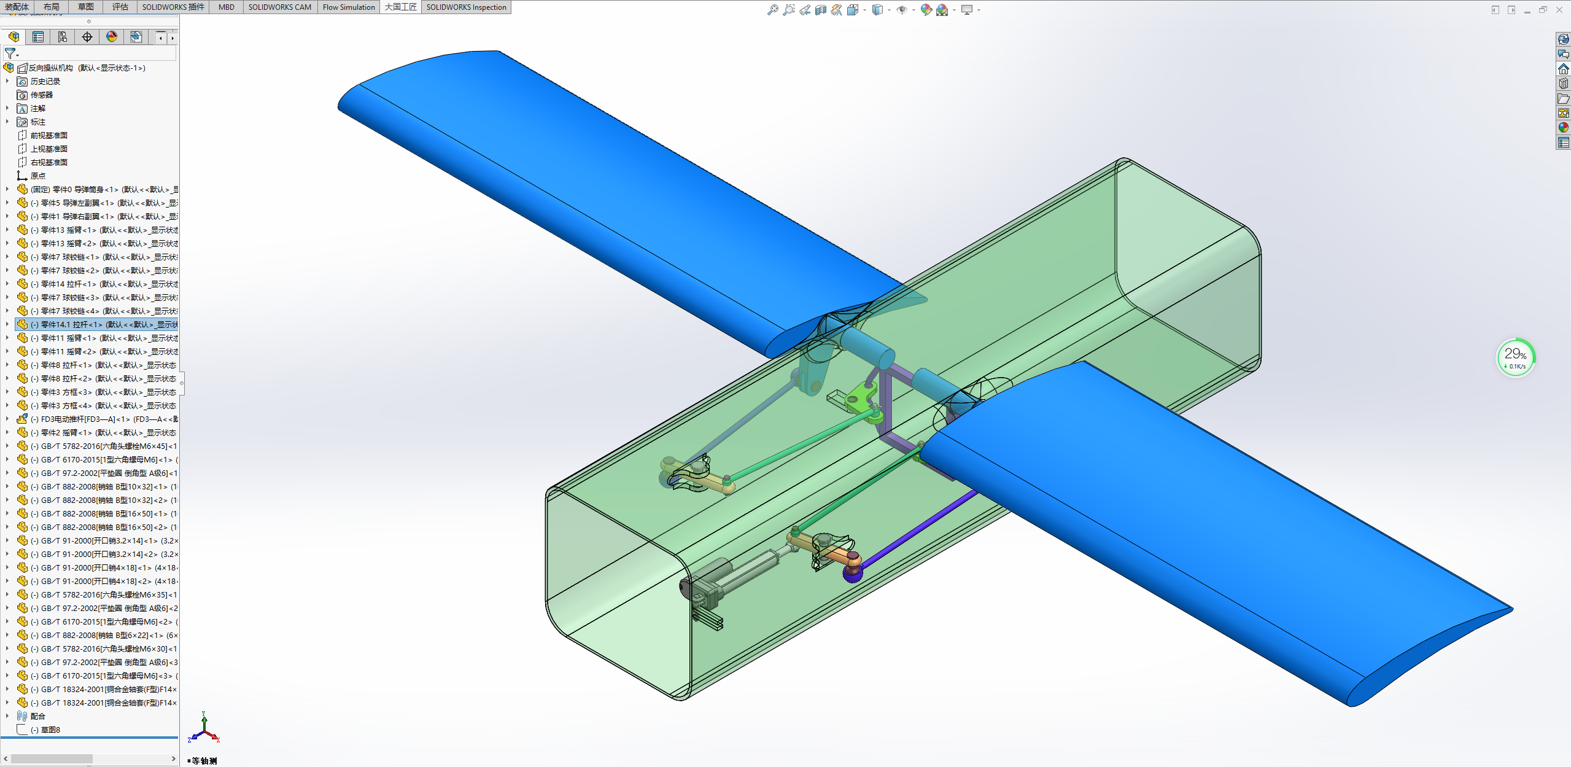Screen dimensions: 1571x767
Task: Click Apply Scene icon
Action: [x=942, y=10]
